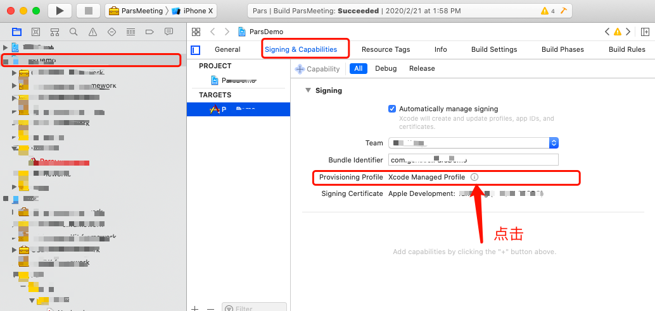655x311 pixels.
Task: Open Resource Tags tab
Action: 386,49
